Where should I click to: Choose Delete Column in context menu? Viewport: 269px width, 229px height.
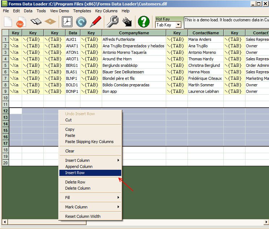click(x=90, y=188)
